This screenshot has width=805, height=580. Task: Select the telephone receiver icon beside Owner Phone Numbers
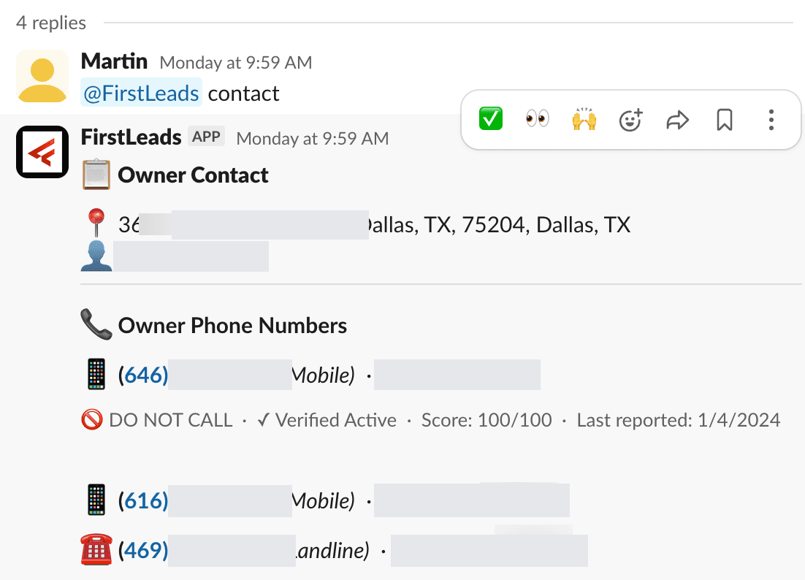pyautogui.click(x=96, y=324)
